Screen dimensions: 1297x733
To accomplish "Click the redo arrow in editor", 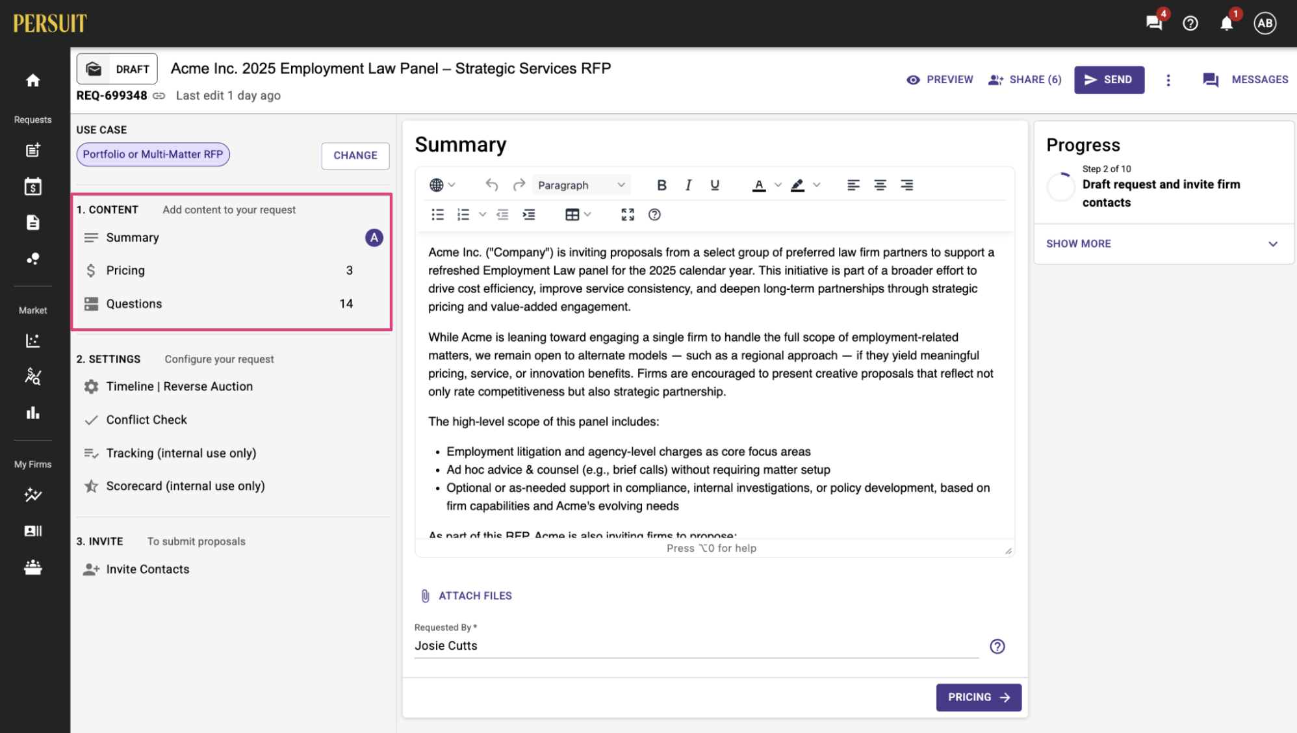I will tap(519, 185).
